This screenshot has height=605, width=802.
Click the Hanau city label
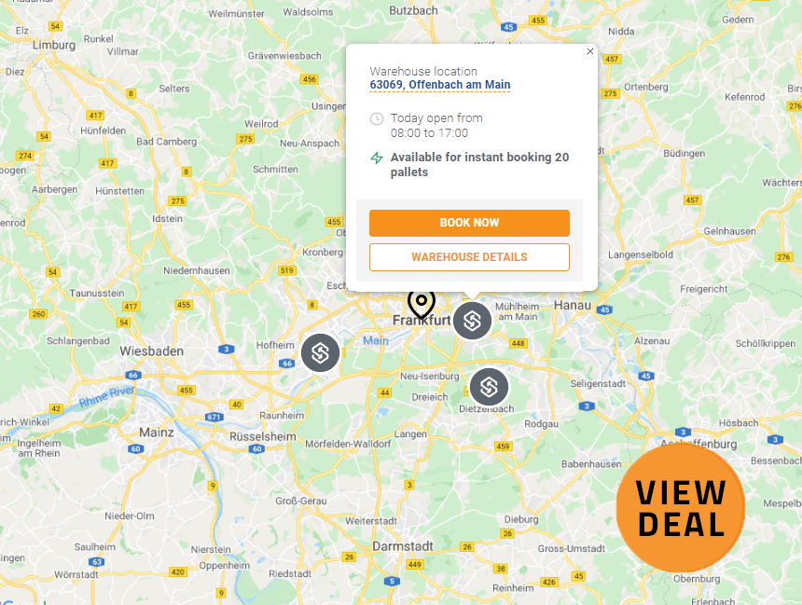click(x=573, y=306)
